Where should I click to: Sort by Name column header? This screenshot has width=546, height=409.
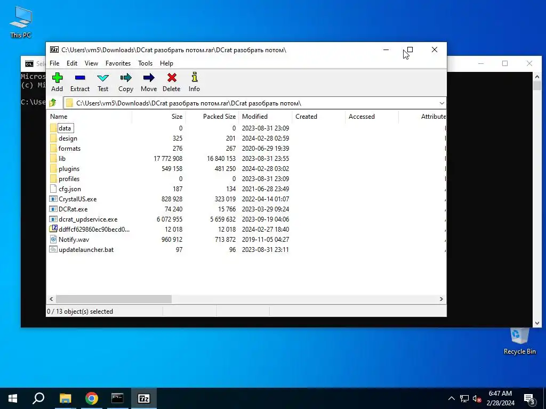[x=89, y=117]
